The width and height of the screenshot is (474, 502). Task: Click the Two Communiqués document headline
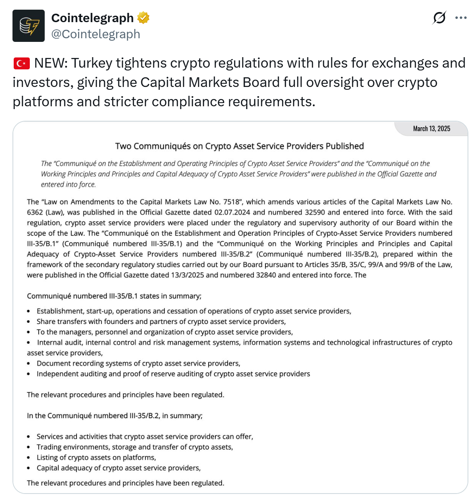(240, 146)
